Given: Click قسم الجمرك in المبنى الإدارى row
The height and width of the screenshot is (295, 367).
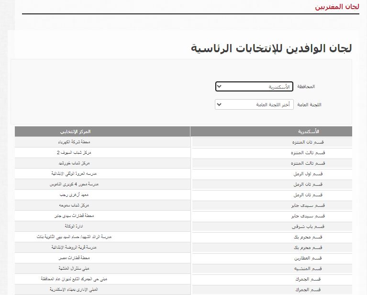Looking at the screenshot, I should 272,290.
